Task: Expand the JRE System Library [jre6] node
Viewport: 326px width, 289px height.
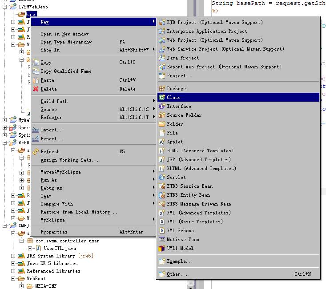Action: coord(13,256)
